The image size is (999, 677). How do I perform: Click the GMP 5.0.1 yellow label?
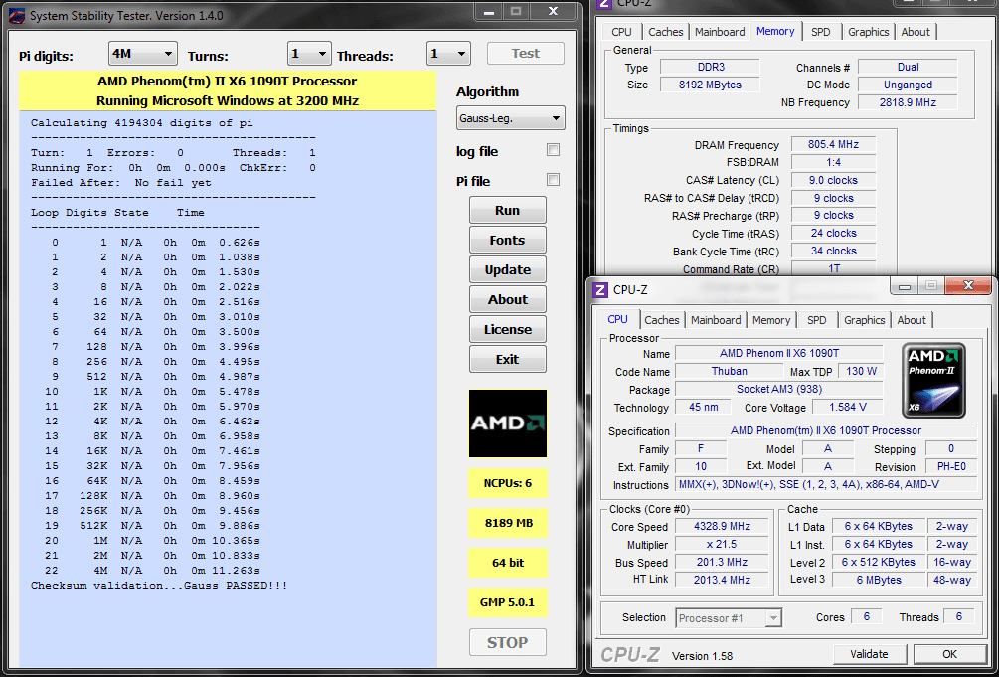[508, 602]
